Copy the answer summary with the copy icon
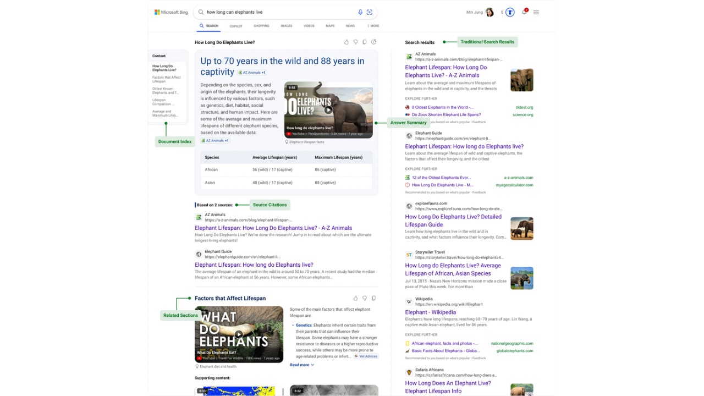 tap(364, 42)
